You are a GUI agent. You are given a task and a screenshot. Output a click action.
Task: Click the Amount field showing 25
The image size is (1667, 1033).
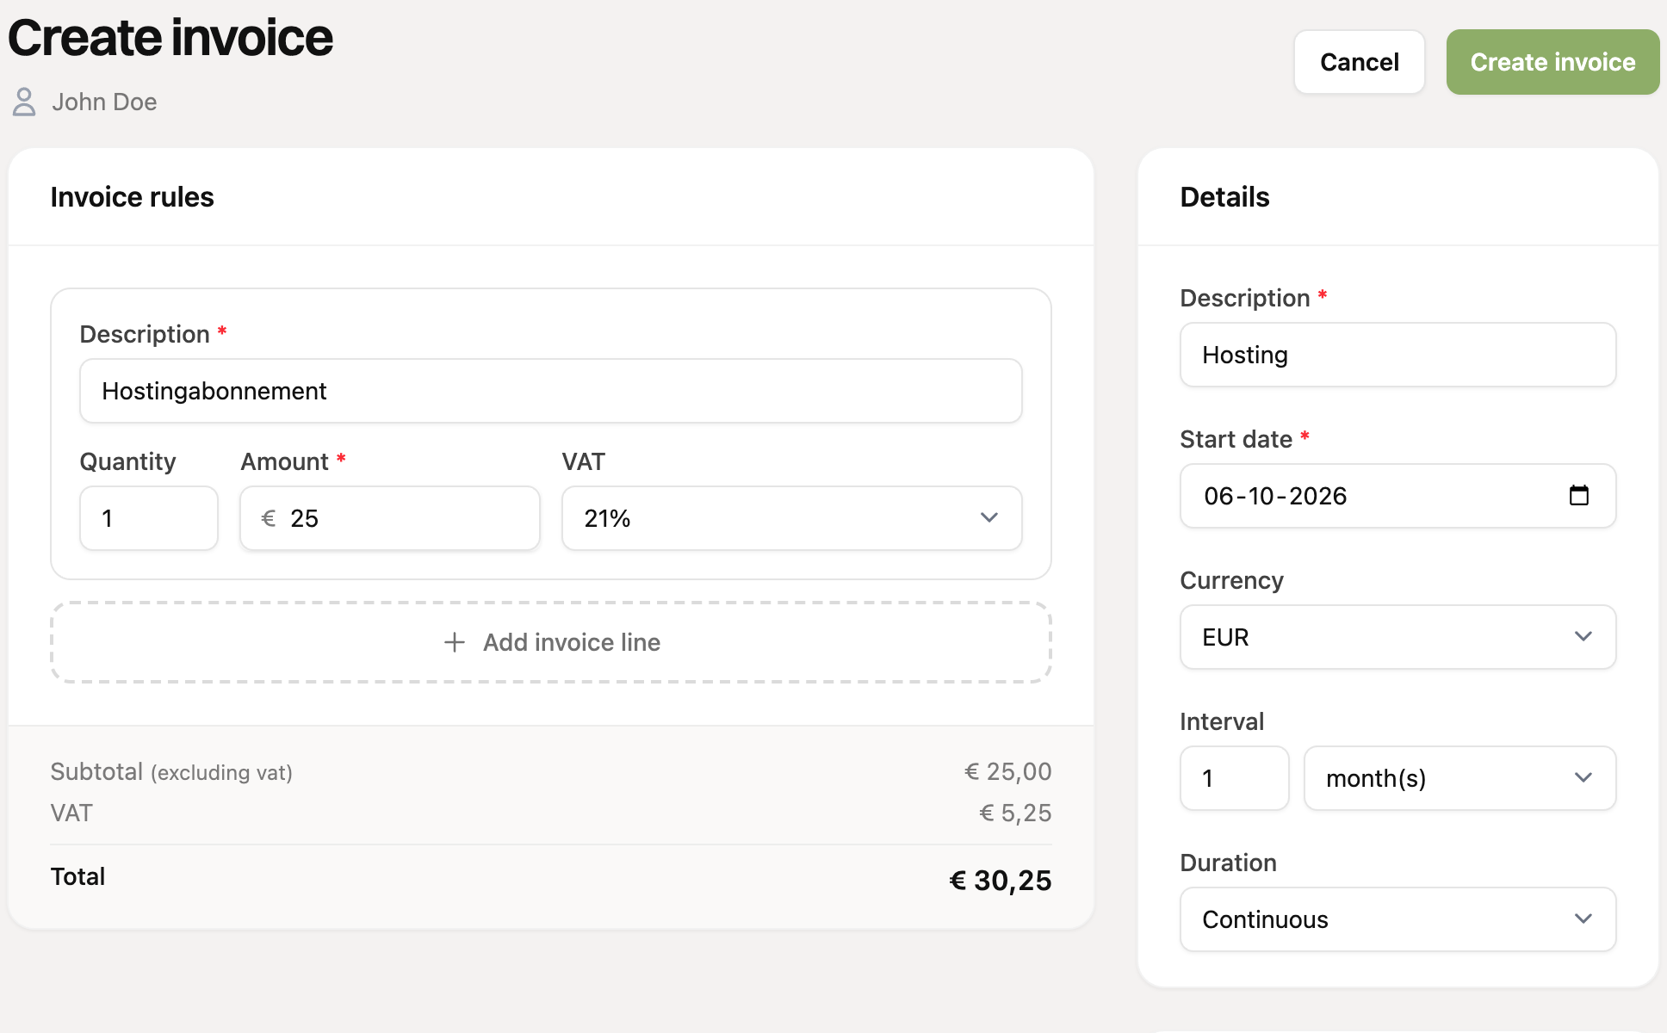pos(390,518)
